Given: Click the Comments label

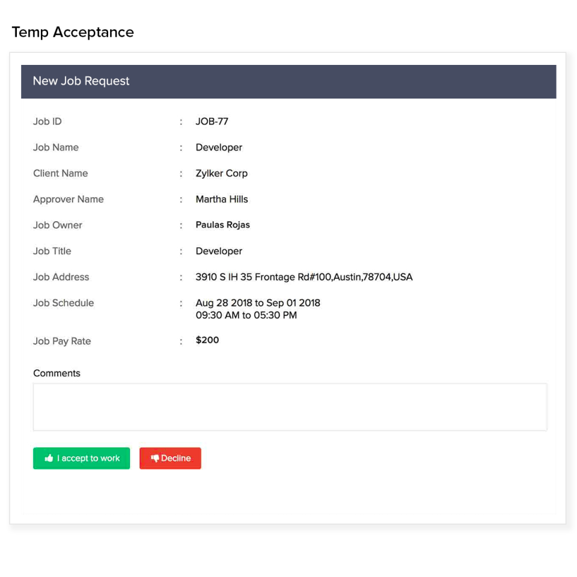Looking at the screenshot, I should (56, 373).
